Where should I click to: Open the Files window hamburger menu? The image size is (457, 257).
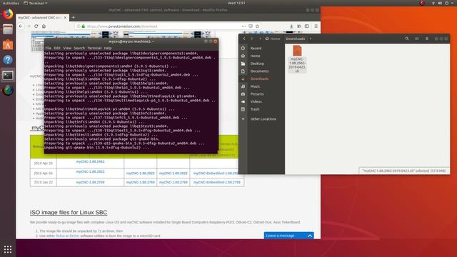427,39
